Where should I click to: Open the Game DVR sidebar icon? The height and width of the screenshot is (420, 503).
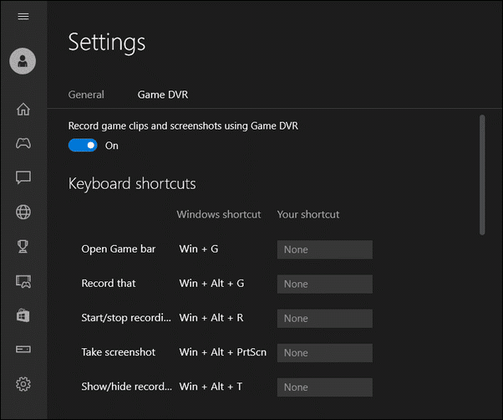pos(23,281)
